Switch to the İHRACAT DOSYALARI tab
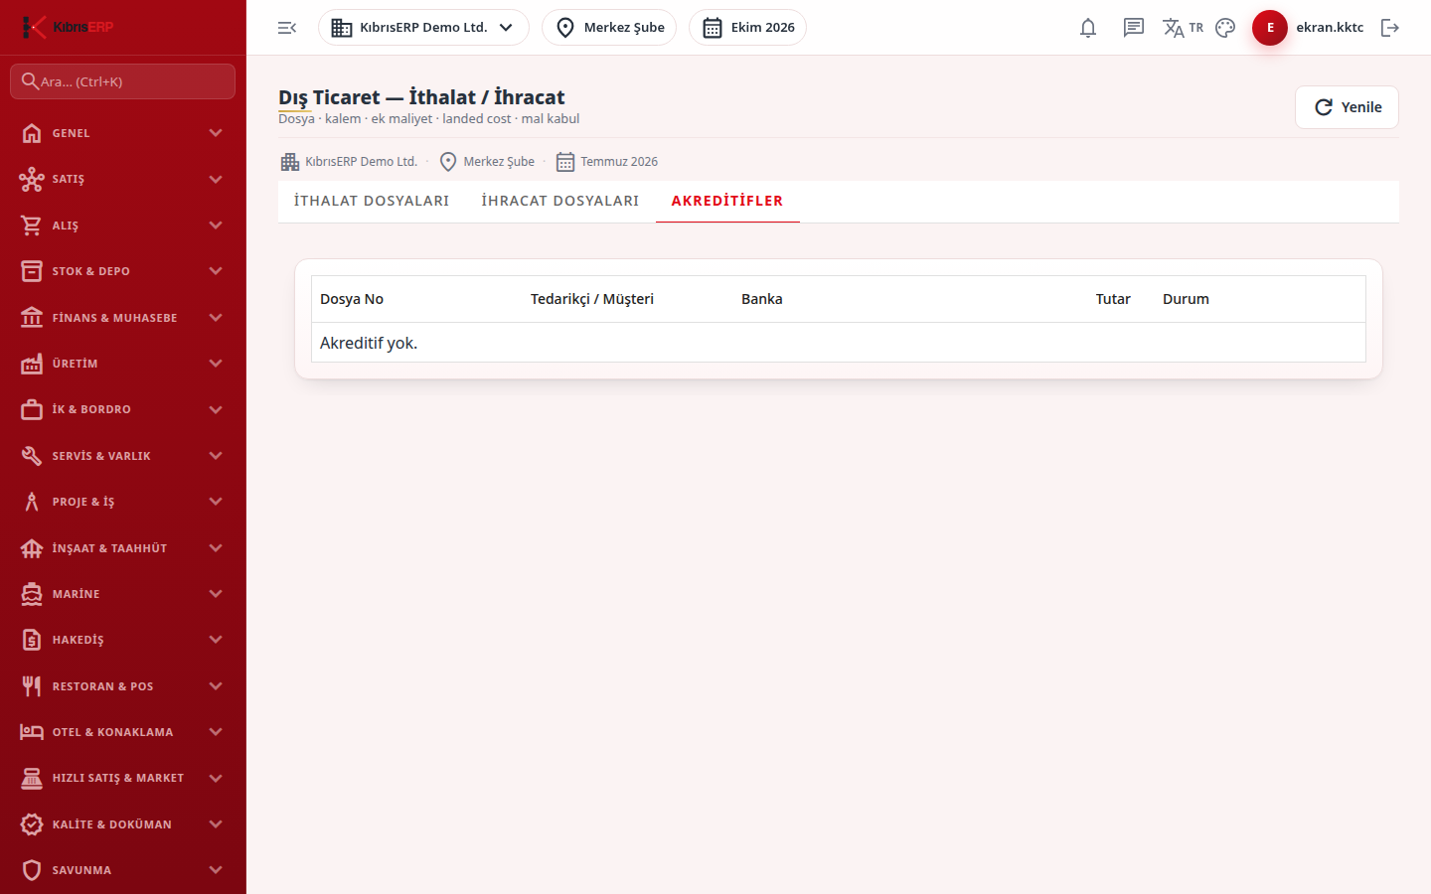Viewport: 1431px width, 894px height. [x=560, y=201]
